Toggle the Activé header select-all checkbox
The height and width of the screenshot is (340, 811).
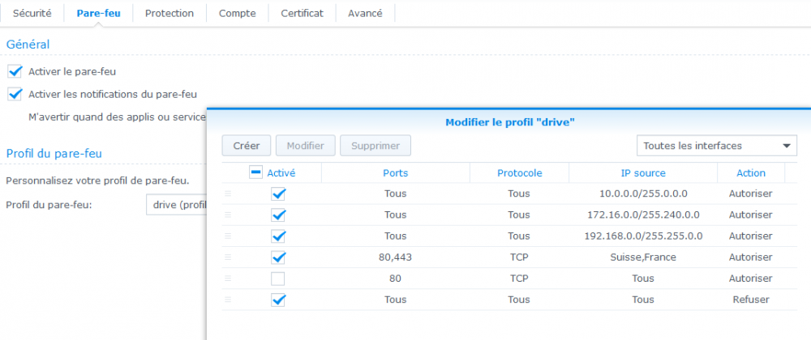tap(255, 173)
